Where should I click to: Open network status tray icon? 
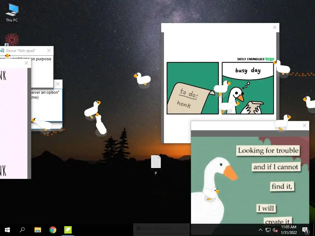tap(268, 230)
